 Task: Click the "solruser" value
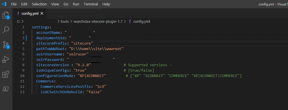(x=78, y=54)
